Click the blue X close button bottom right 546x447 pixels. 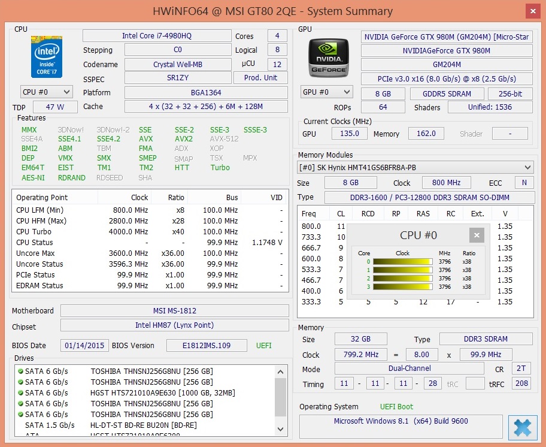point(523,427)
